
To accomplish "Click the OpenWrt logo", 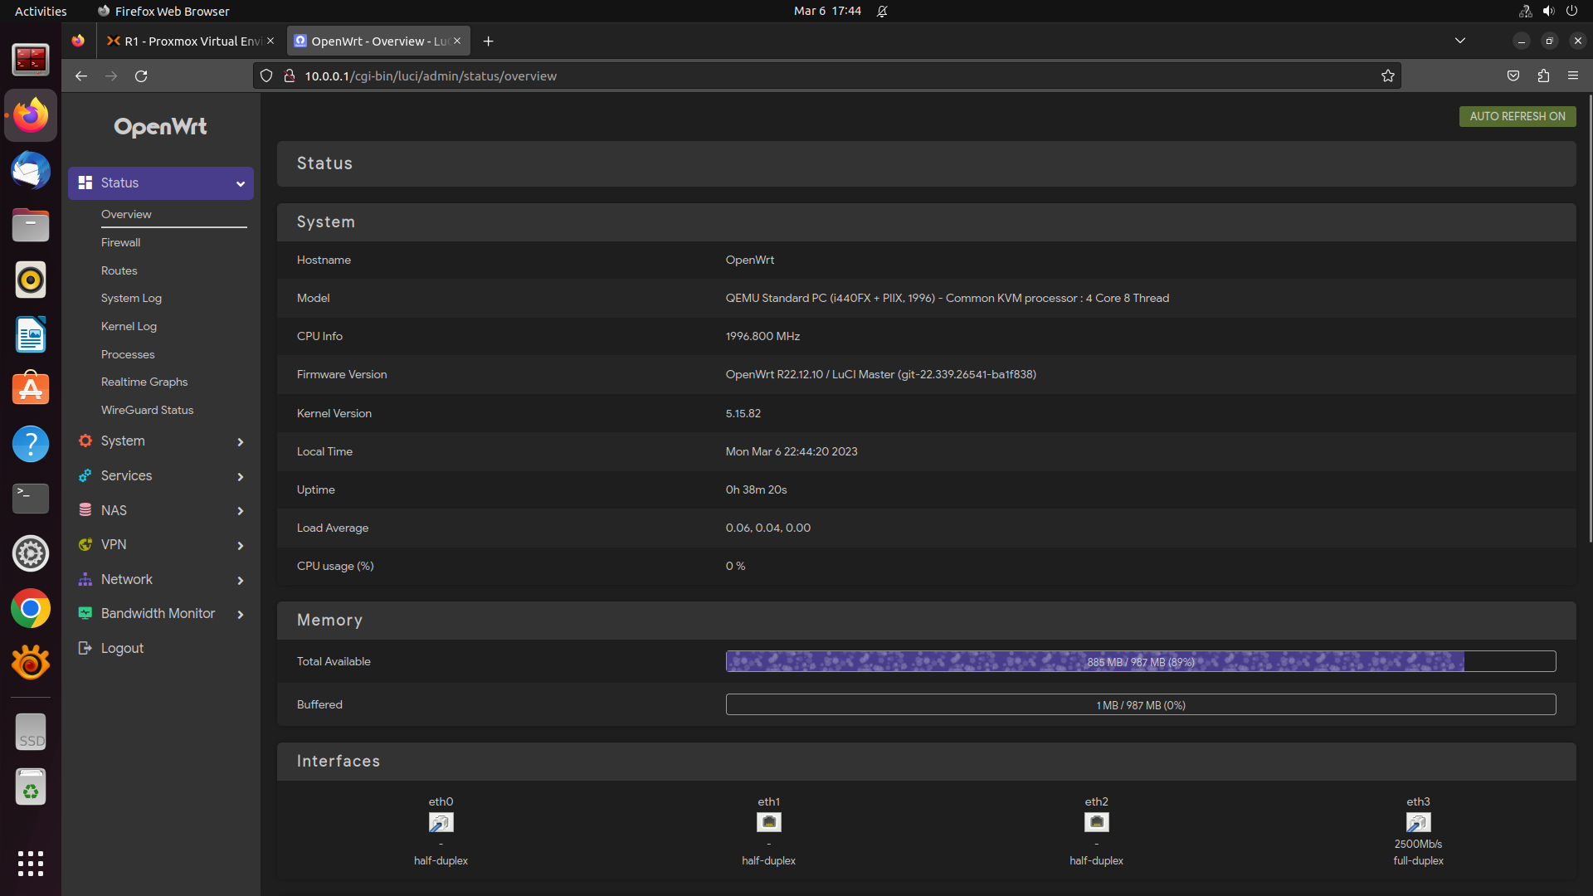I will [x=160, y=126].
